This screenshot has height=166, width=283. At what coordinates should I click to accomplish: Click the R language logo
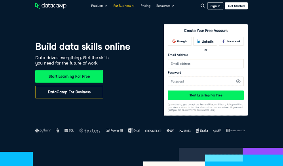(x=57, y=130)
